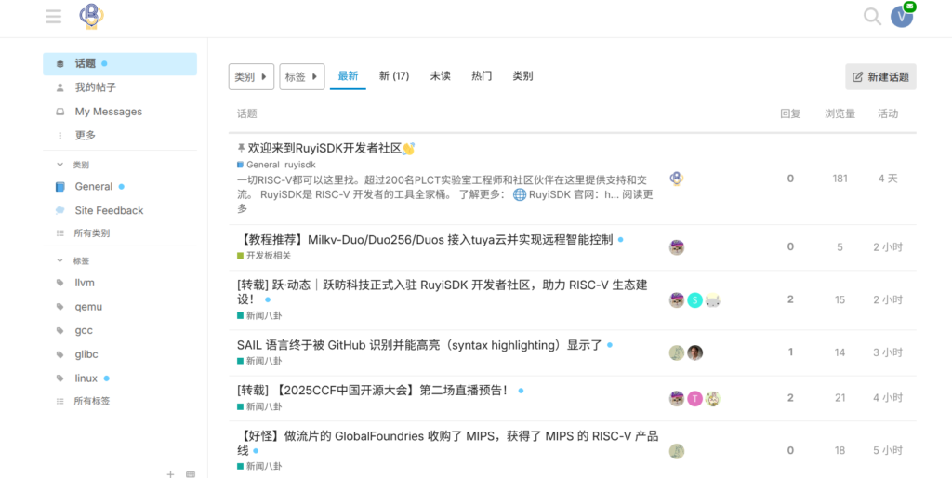Viewport: 952px width, 478px height.
Task: Open the SAIL 语言 GitHub topic
Action: [x=419, y=345]
